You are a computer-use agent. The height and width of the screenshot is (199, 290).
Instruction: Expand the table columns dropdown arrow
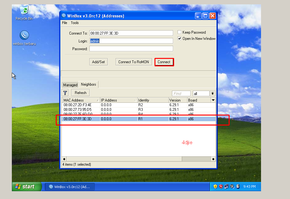(x=213, y=100)
